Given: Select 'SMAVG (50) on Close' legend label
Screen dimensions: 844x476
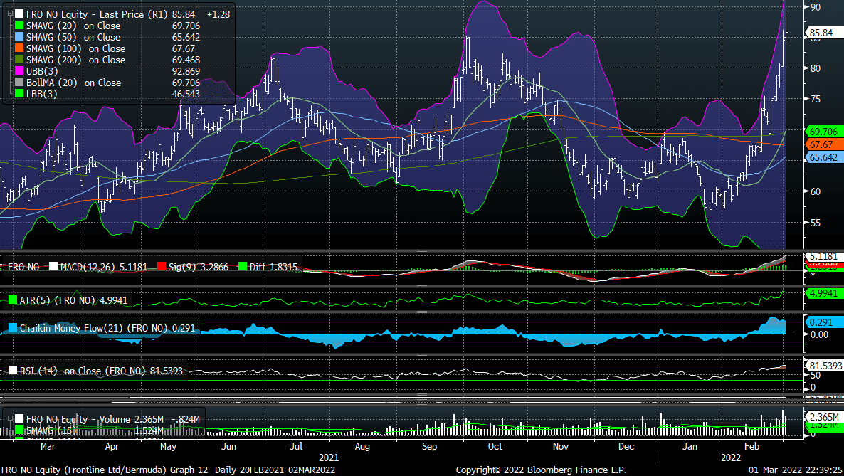Looking at the screenshot, I should pyautogui.click(x=73, y=36).
